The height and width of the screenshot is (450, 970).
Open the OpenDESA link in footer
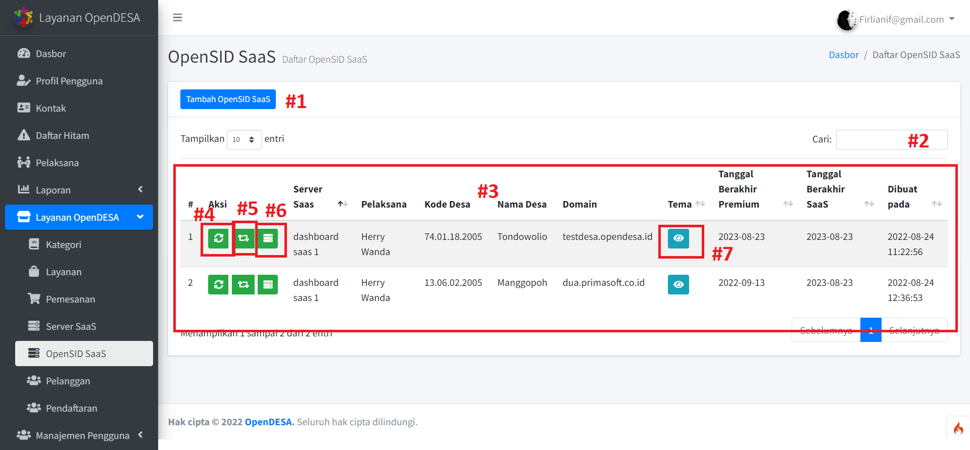pos(269,422)
